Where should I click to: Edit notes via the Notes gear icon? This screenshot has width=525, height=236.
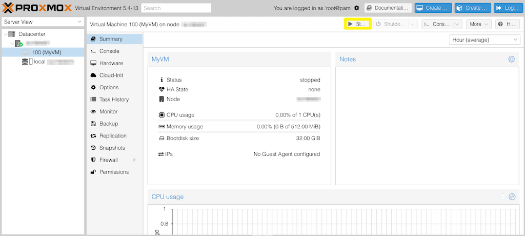511,60
